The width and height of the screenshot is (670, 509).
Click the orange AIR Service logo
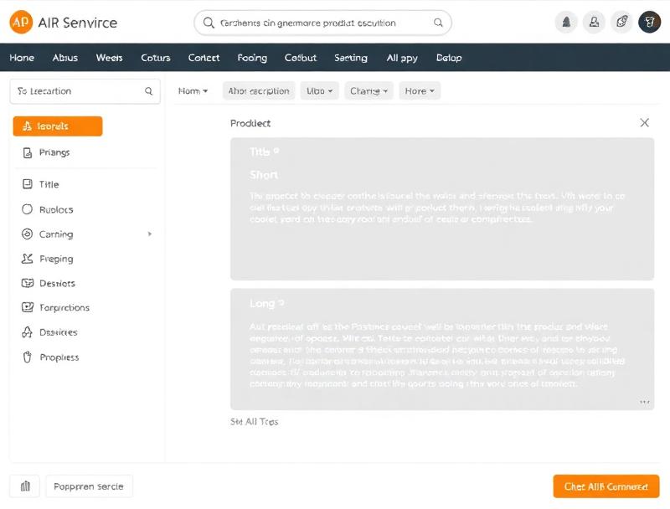(21, 23)
